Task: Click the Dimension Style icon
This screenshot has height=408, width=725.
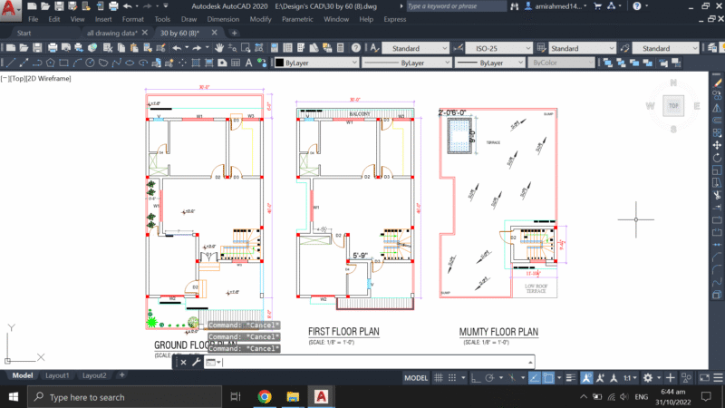Action: [x=459, y=48]
